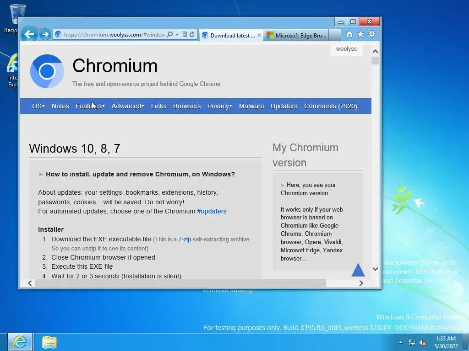Viewport: 469px width, 351px height.
Task: Open Internet Explorer from the taskbar
Action: click(20, 342)
